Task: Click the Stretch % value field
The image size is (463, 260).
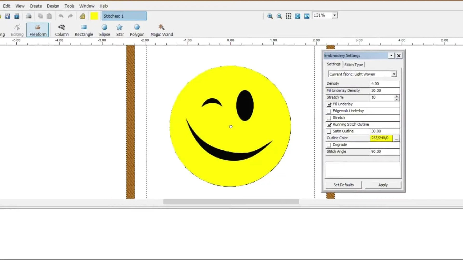Action: pyautogui.click(x=382, y=97)
